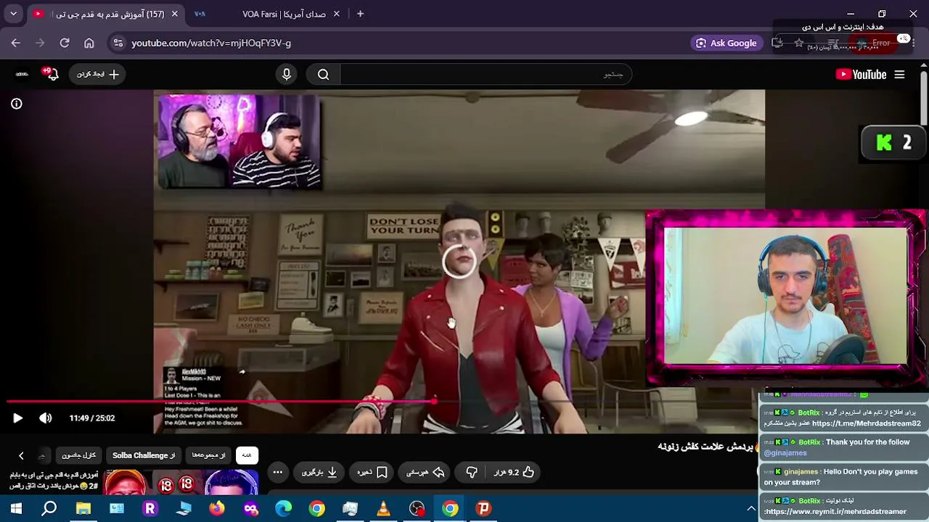This screenshot has width=929, height=522.
Task: Download the video with the download button
Action: coord(319,472)
